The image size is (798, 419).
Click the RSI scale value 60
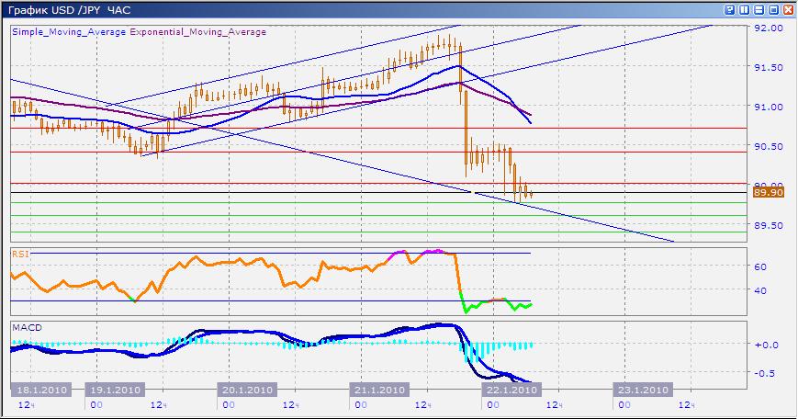pyautogui.click(x=759, y=266)
